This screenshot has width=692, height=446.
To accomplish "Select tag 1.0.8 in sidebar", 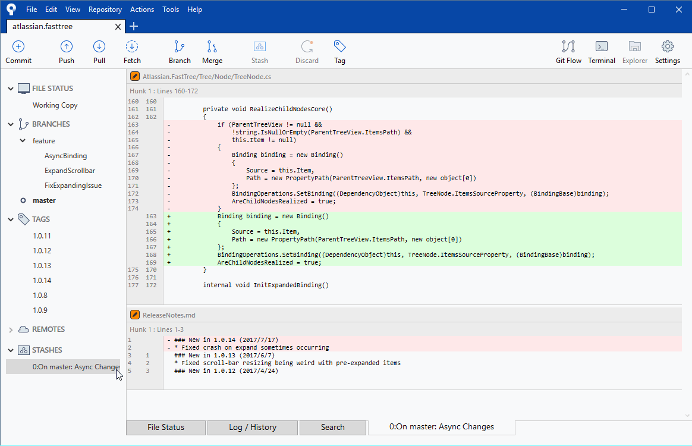I will pos(40,296).
